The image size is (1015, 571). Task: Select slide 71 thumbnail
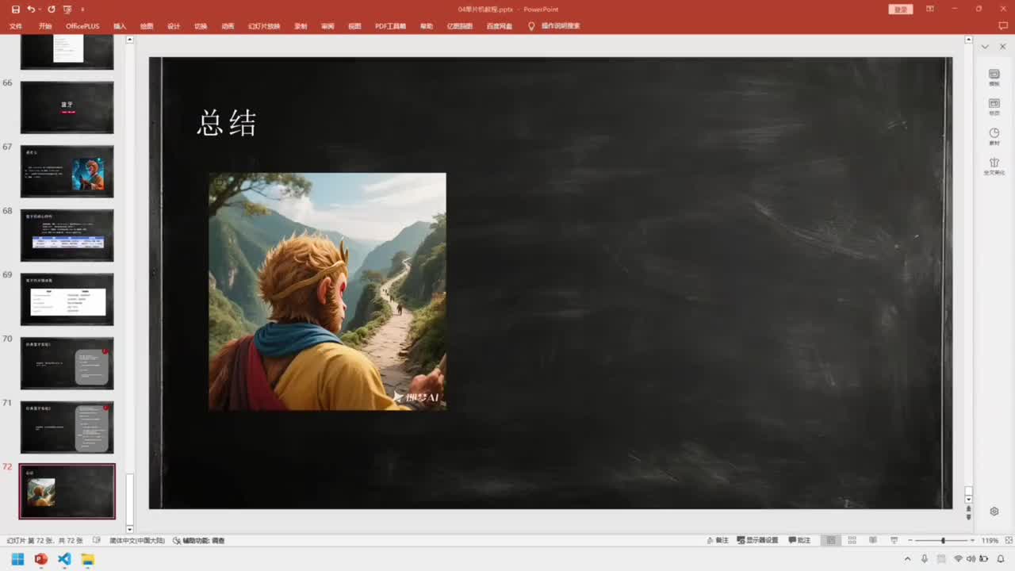point(67,427)
